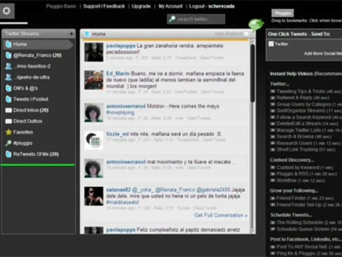Click lizzie_ml's avatar thumbnail
This screenshot has height=257, width=342.
click(x=94, y=140)
